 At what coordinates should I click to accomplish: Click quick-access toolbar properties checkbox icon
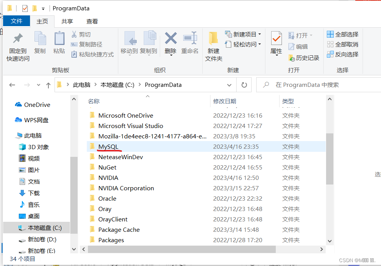pos(25,8)
